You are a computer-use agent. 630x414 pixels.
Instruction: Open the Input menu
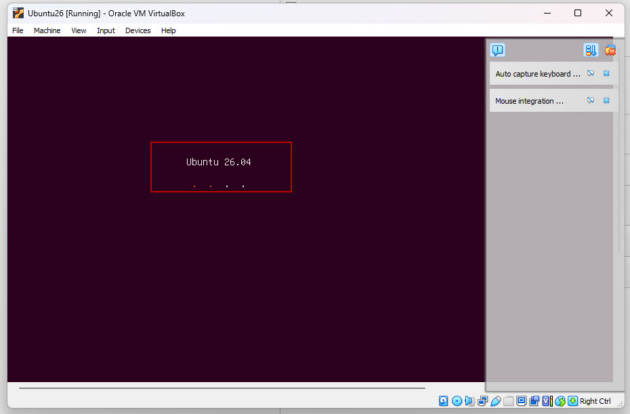coord(106,30)
